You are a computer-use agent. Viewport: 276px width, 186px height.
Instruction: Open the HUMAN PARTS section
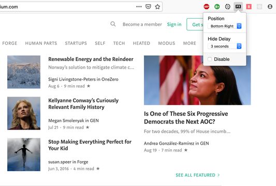point(41,43)
